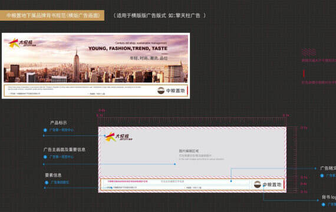Select the 大悦城 logo in the gray layout diagram
This screenshot has width=336, height=212.
118,137
